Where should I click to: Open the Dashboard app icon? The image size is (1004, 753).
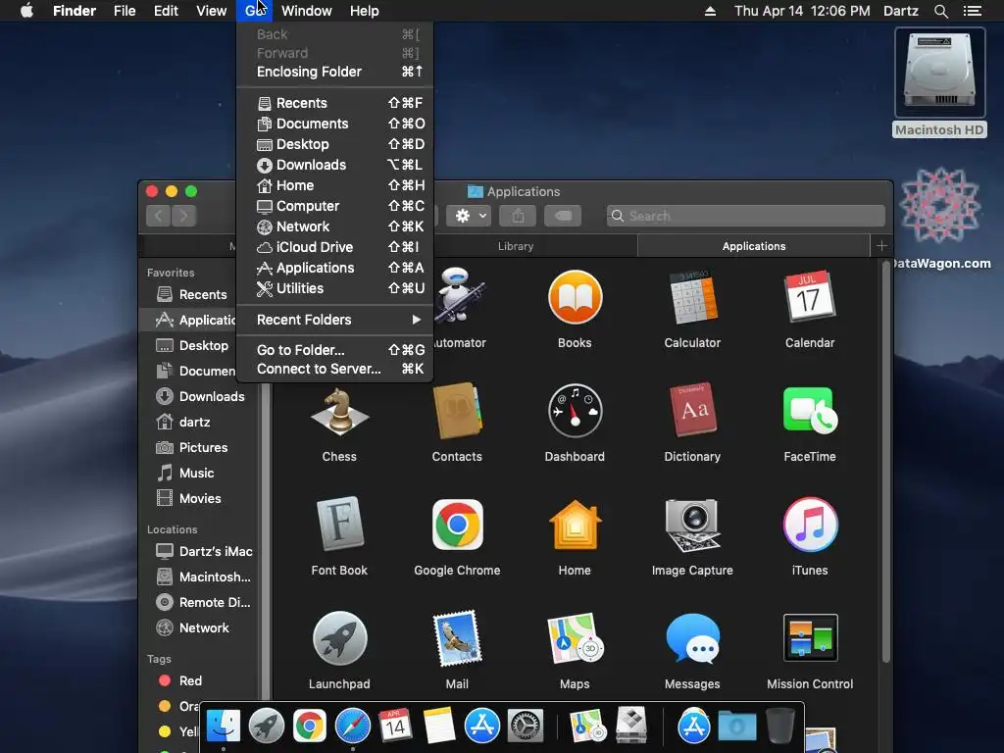[575, 411]
